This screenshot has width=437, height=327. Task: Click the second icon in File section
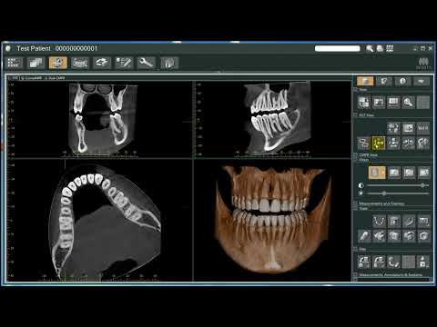pos(379,262)
